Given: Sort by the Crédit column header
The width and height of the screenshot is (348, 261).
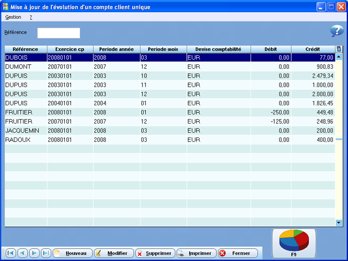Looking at the screenshot, I should pos(313,49).
